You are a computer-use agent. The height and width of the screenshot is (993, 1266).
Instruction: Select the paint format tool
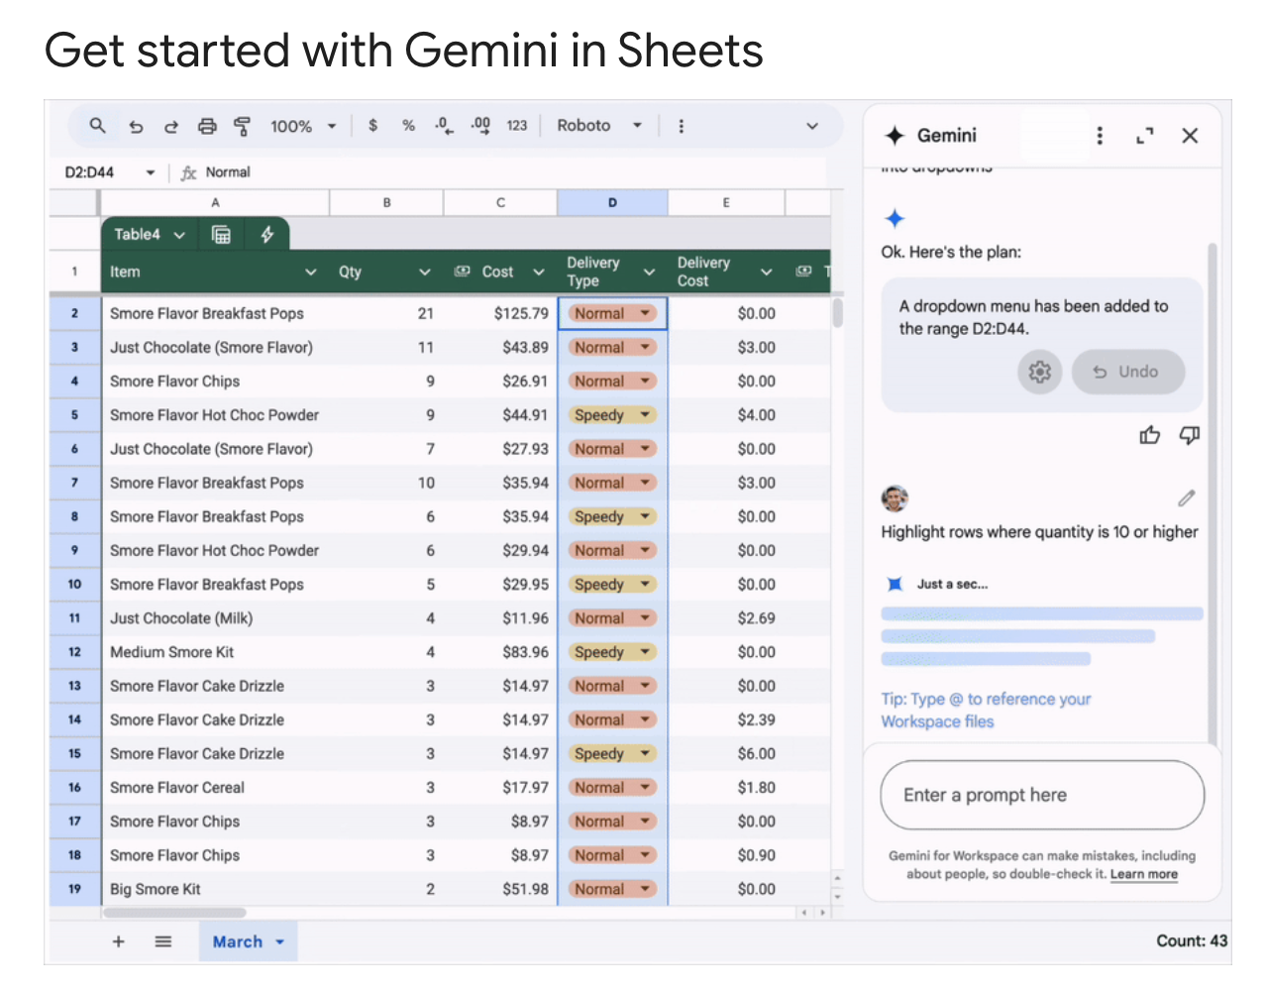coord(242,127)
